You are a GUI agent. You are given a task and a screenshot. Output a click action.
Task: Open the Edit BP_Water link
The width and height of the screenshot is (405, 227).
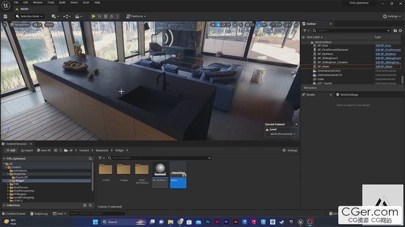(x=384, y=66)
